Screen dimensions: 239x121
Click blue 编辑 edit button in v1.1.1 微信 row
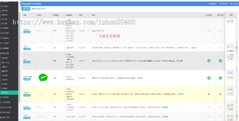click(x=230, y=55)
